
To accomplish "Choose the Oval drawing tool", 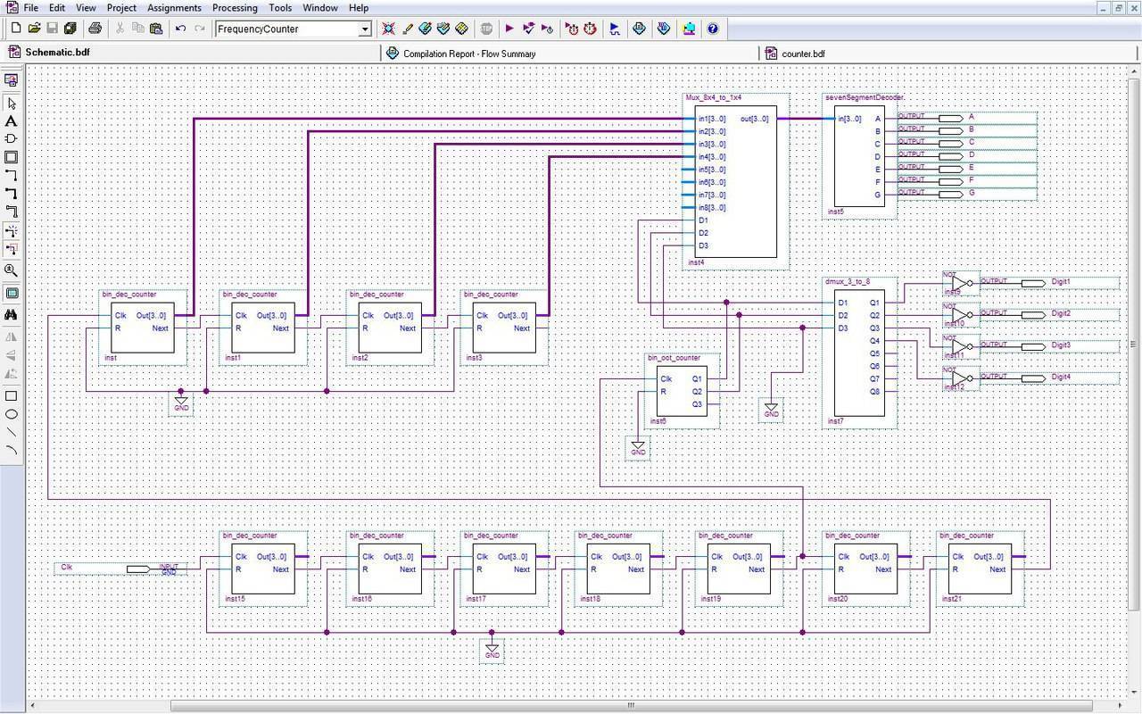I will tap(12, 415).
